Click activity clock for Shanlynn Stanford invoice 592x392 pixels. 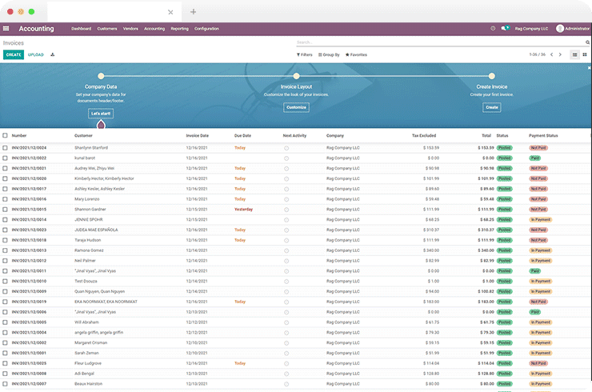(286, 148)
